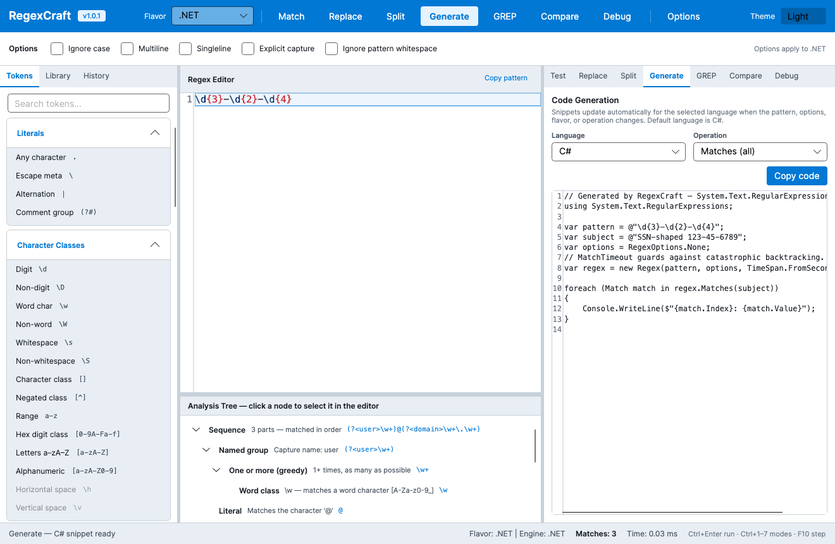Image resolution: width=835 pixels, height=544 pixels.
Task: Collapse the One or more (greedy) node
Action: (216, 471)
